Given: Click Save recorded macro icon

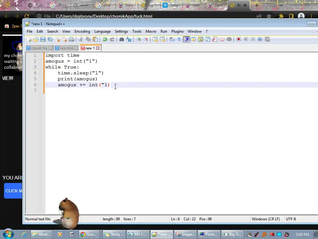Looking at the screenshot, I should (x=267, y=39).
